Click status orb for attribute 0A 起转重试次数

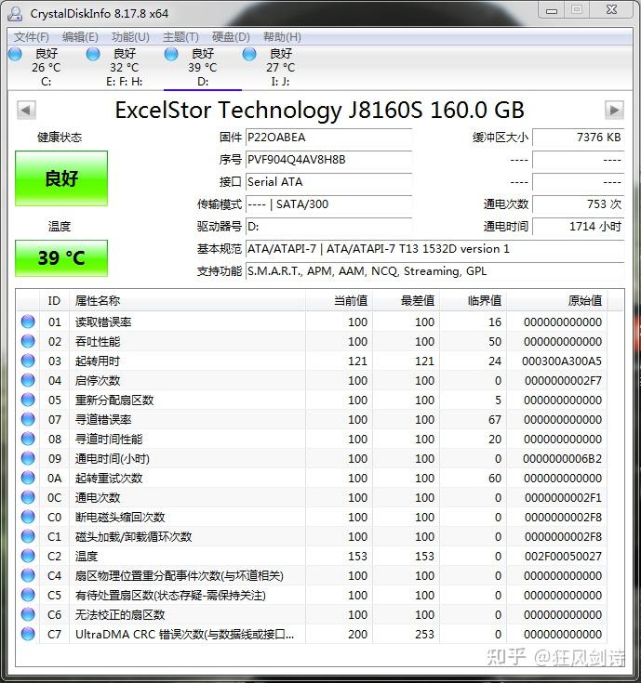click(28, 478)
